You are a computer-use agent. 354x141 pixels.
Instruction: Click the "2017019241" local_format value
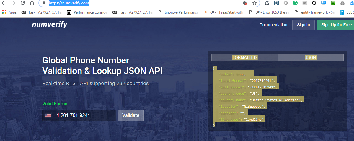261,81
